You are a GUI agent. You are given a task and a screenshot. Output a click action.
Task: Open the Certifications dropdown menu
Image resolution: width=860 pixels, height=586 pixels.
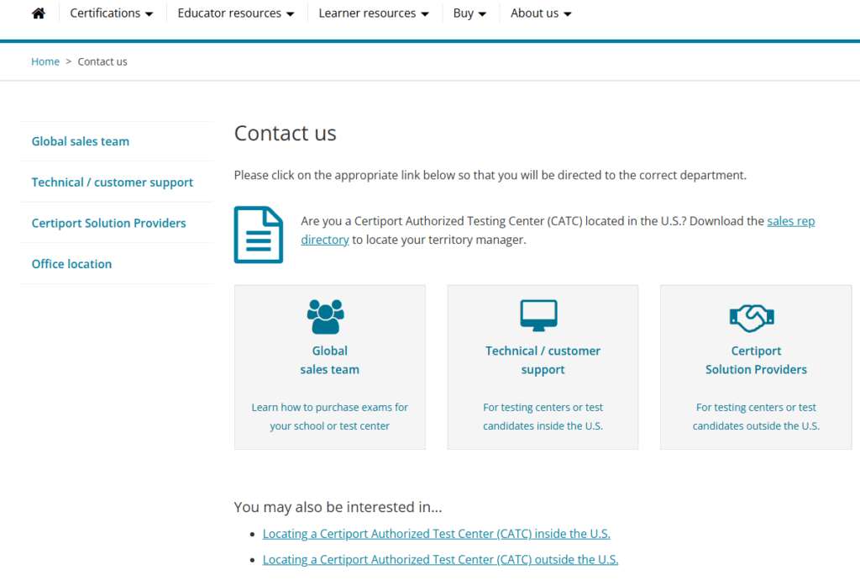(112, 13)
